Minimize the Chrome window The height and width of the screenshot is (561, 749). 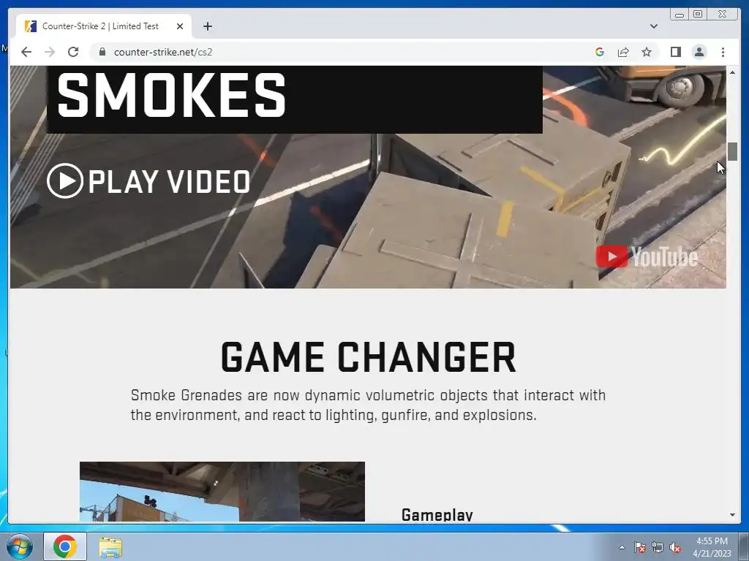click(x=680, y=15)
